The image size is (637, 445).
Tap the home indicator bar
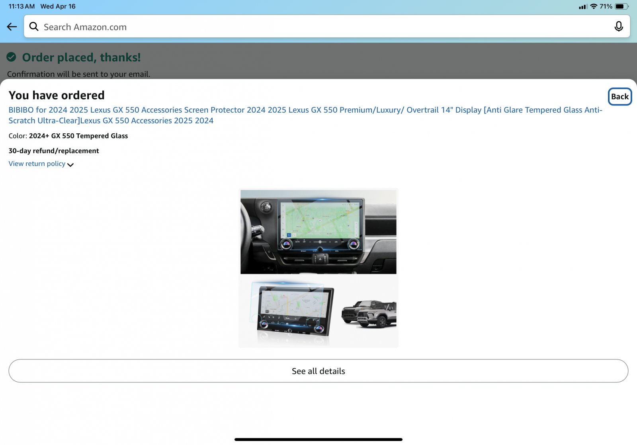coord(318,439)
